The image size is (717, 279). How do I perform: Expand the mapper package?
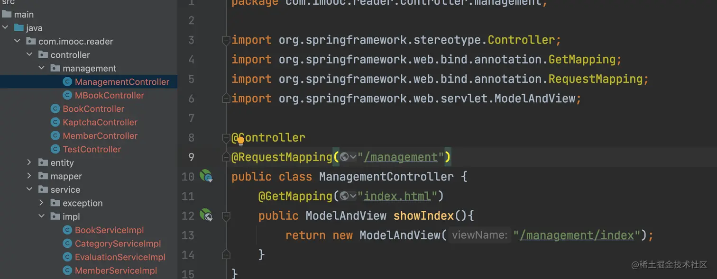[29, 176]
